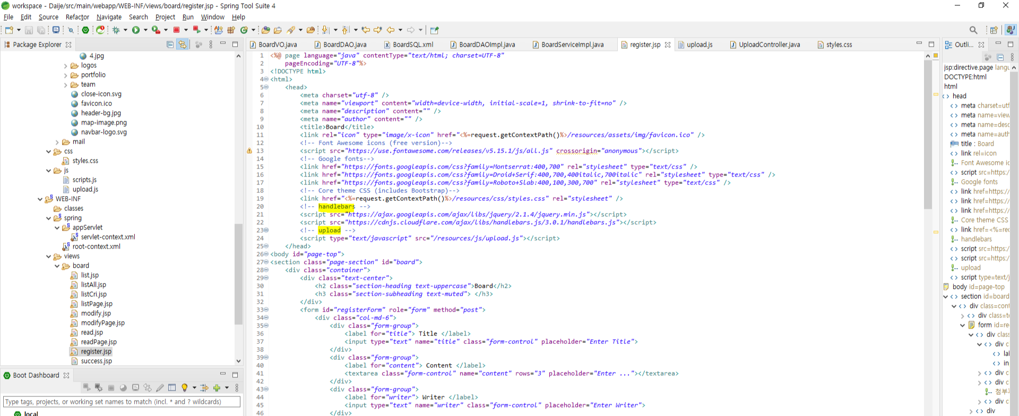Expand the mail folder

(x=57, y=142)
